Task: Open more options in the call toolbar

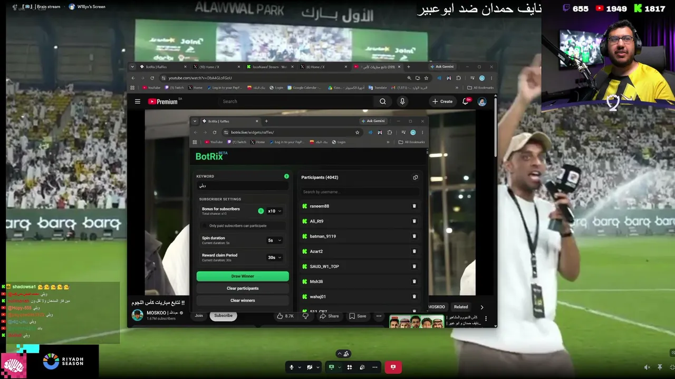Action: 375,367
